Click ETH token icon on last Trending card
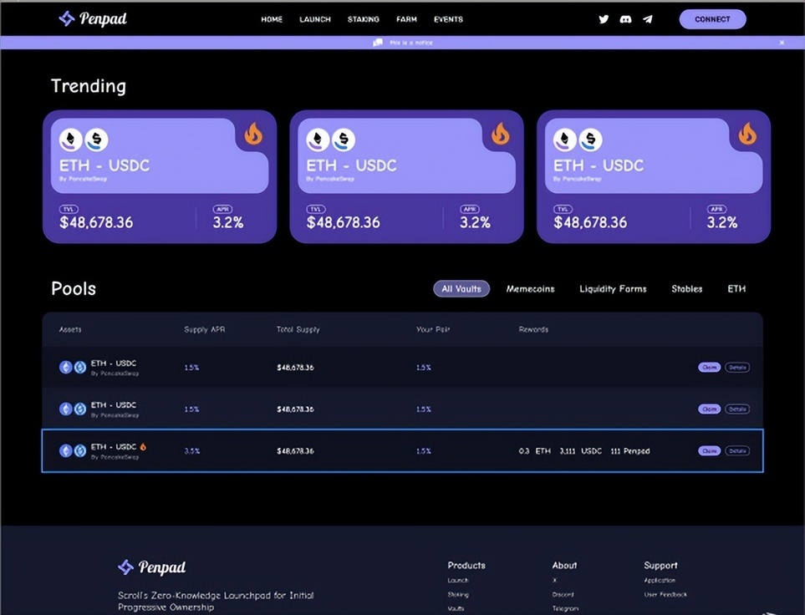Screen dimensions: 805x615 565,140
